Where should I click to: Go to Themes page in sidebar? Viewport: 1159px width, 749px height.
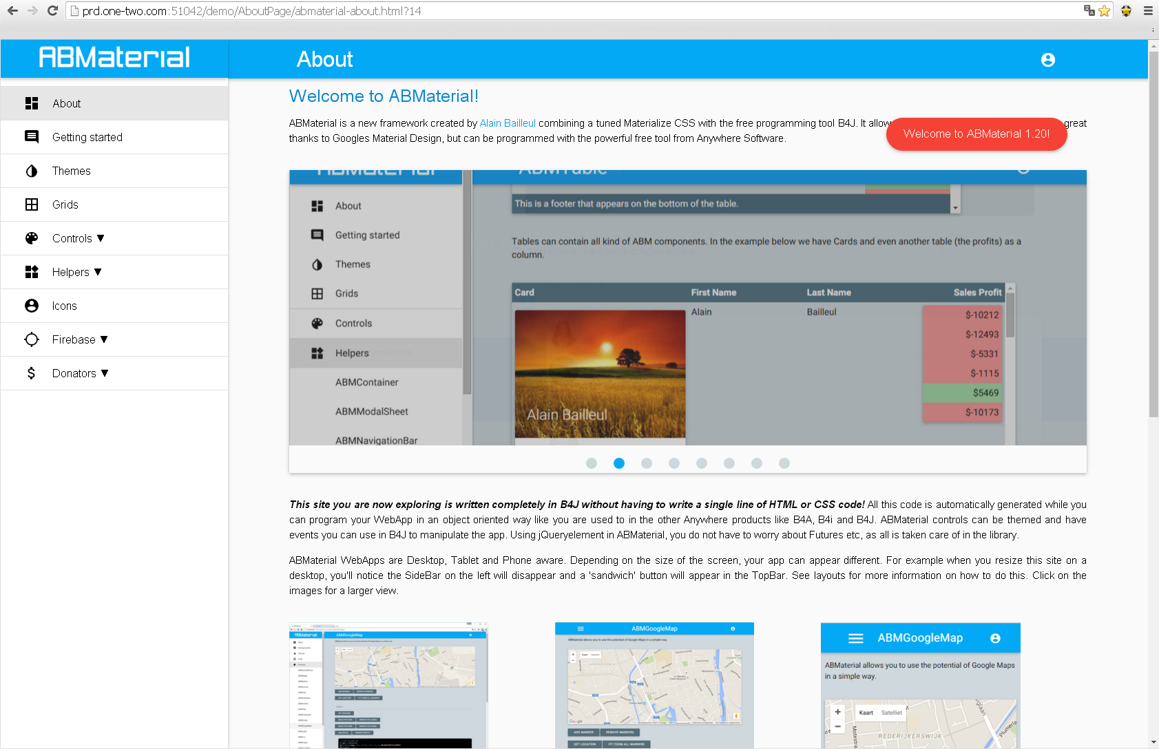tap(114, 171)
